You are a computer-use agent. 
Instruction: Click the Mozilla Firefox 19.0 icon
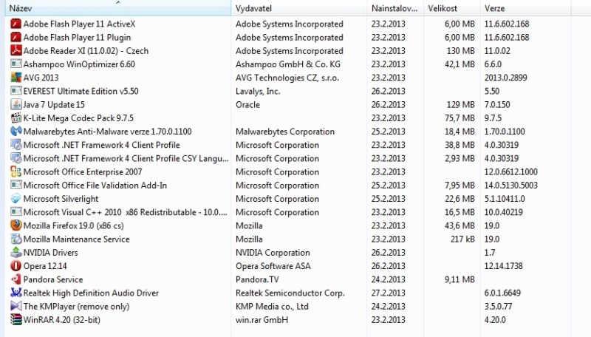pos(16,225)
